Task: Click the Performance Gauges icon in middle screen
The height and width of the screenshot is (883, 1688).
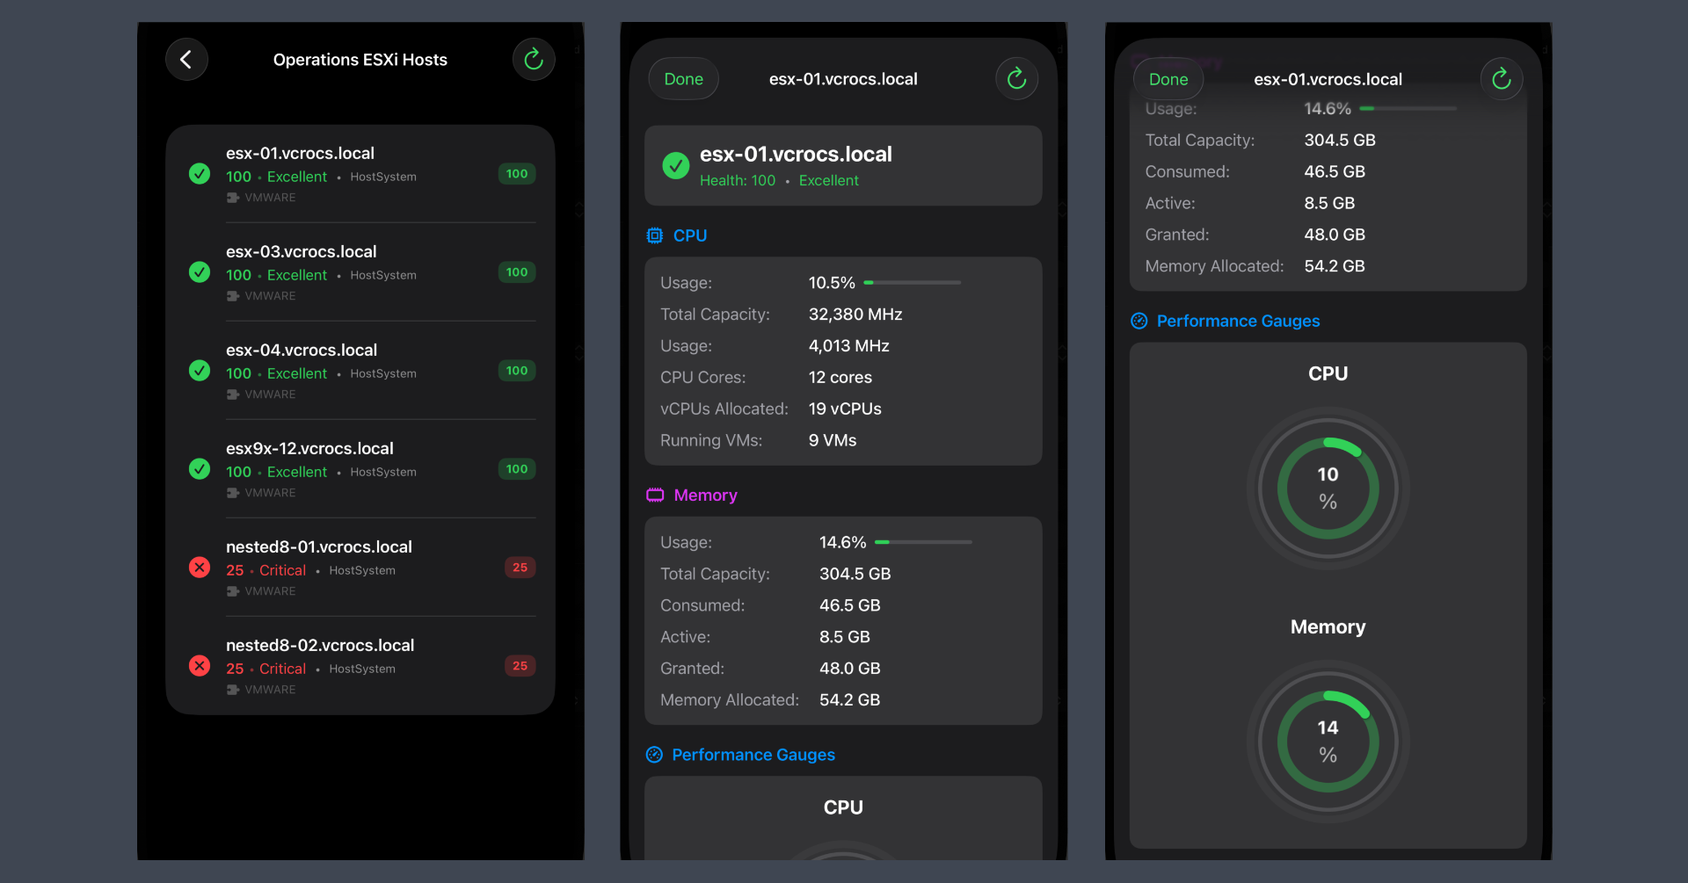Action: click(654, 755)
